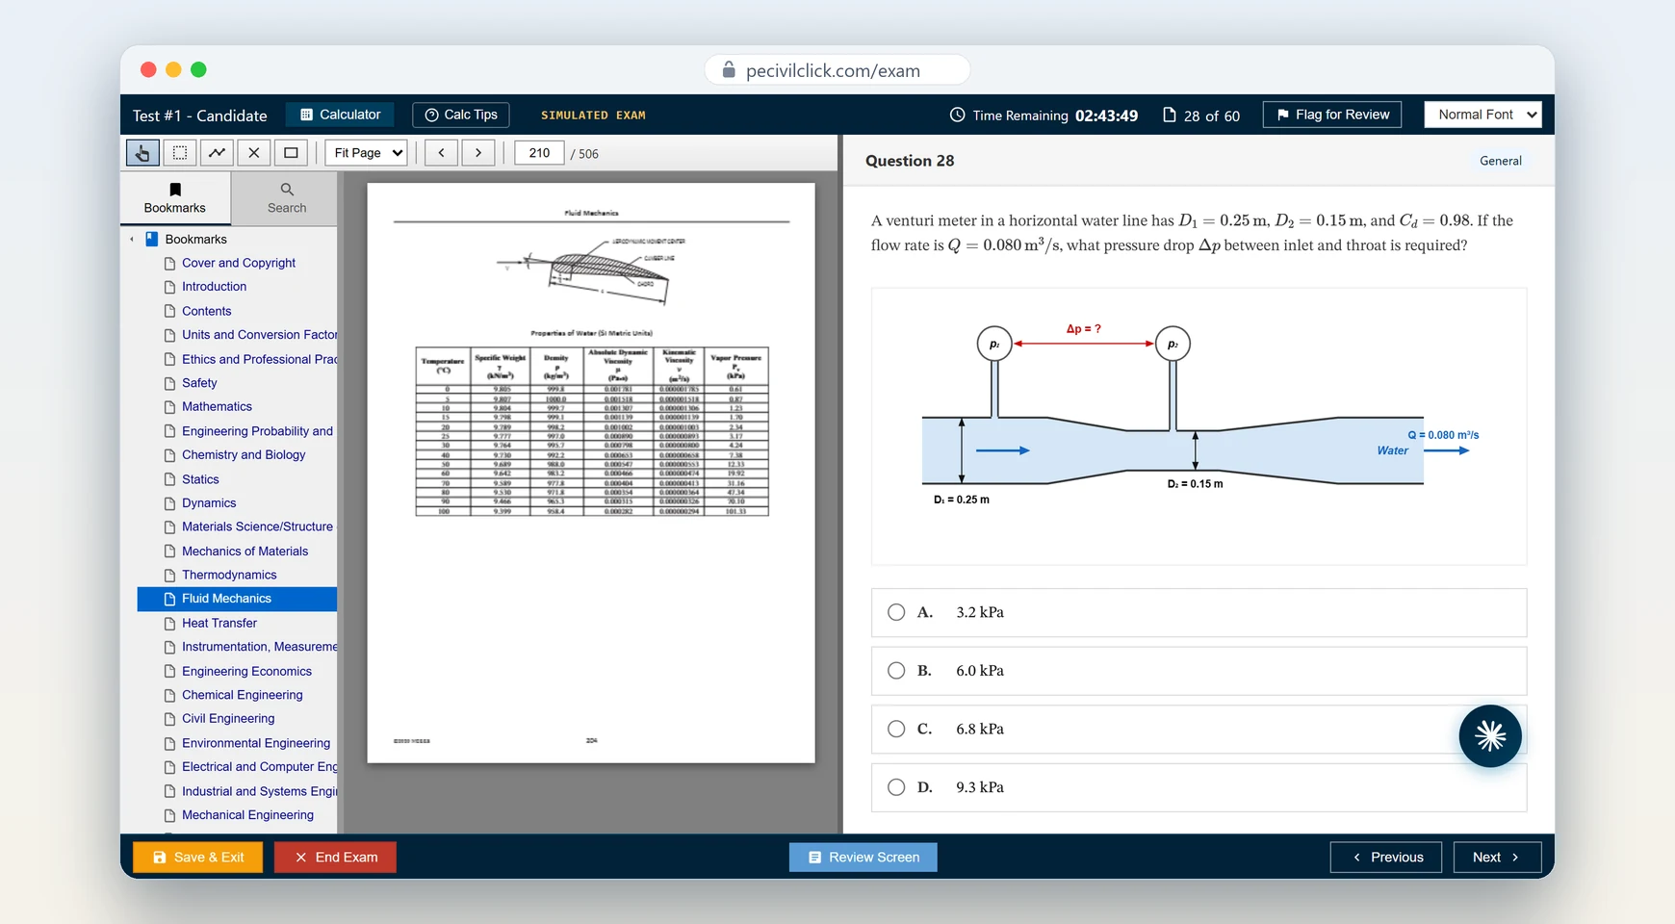Click the lock icon in address bar

tap(729, 70)
